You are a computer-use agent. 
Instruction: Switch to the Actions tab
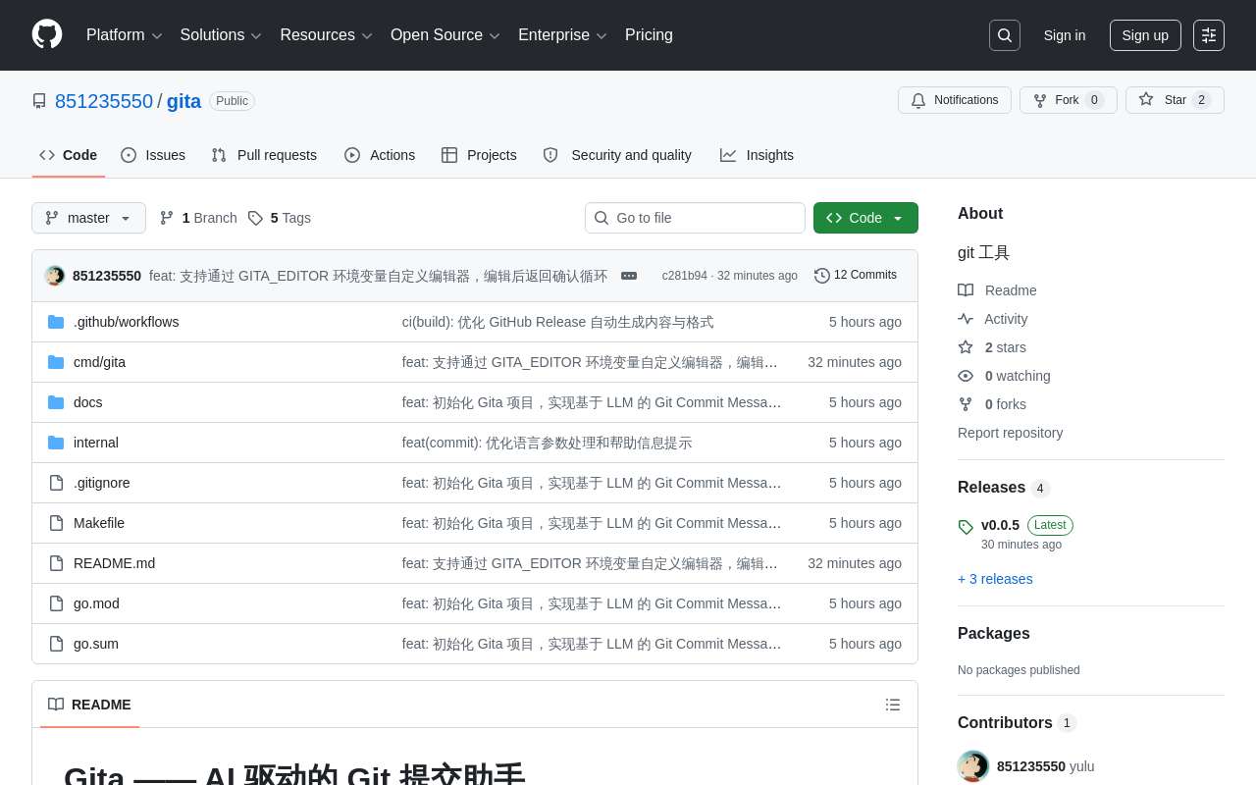pyautogui.click(x=380, y=155)
